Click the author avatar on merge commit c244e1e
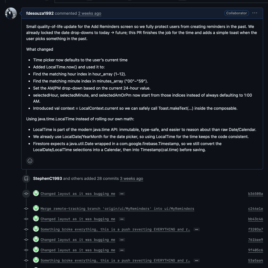Image resolution: width=268 pixels, height=268 pixels. tap(36, 208)
